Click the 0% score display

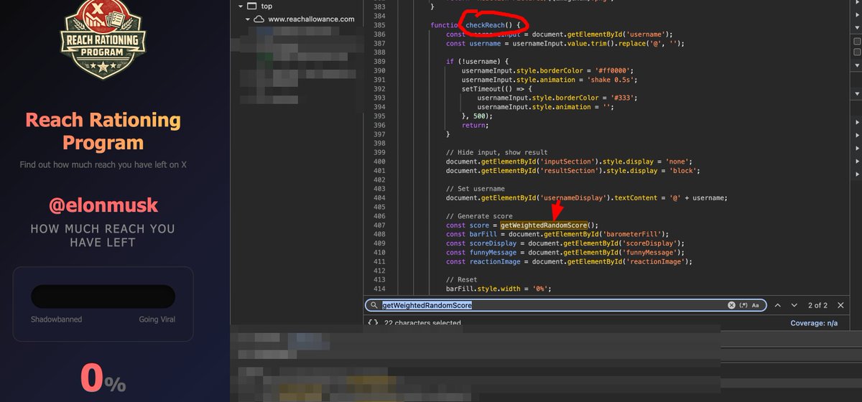103,378
